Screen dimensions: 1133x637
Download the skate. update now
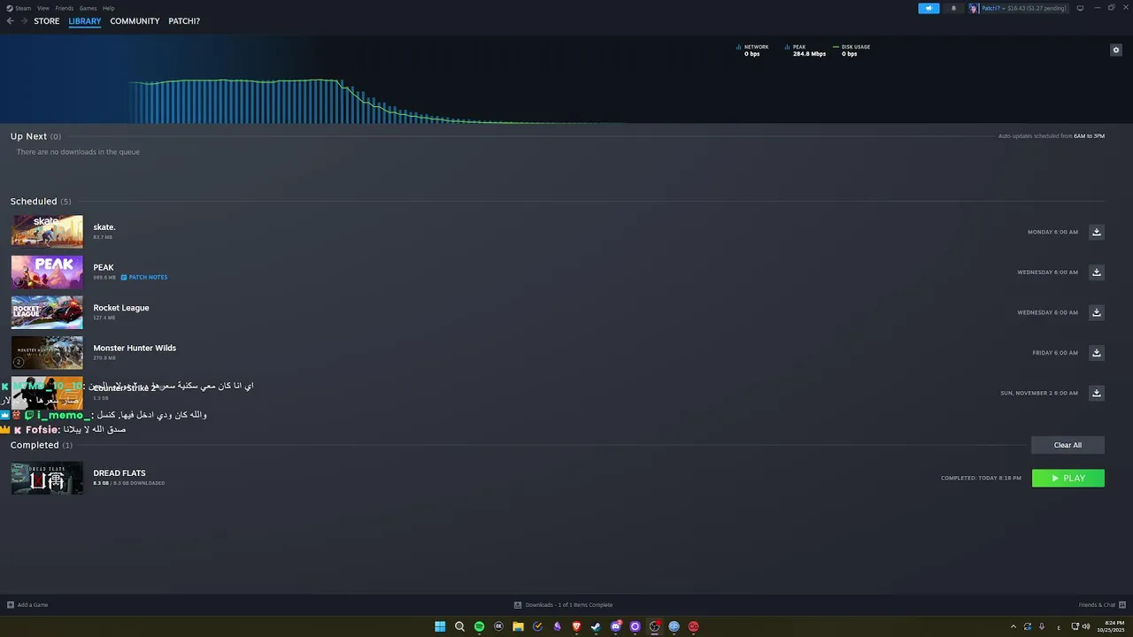point(1096,232)
